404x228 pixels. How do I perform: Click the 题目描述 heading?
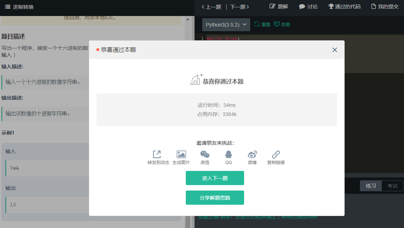(13, 36)
